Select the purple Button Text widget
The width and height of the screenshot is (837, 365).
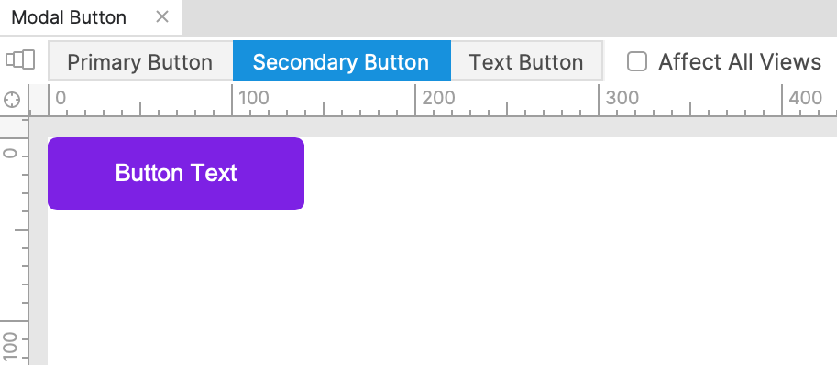click(x=176, y=174)
